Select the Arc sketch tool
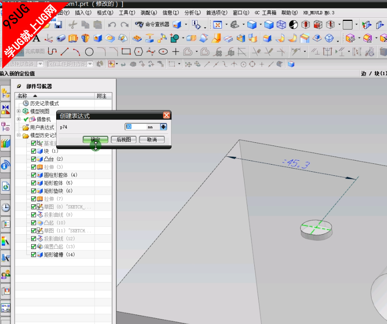Screen dimensions: 387x324 (77, 52)
